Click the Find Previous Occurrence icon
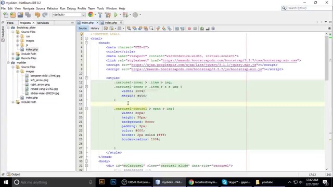Screen dimensions: 333x187 (134, 29)
